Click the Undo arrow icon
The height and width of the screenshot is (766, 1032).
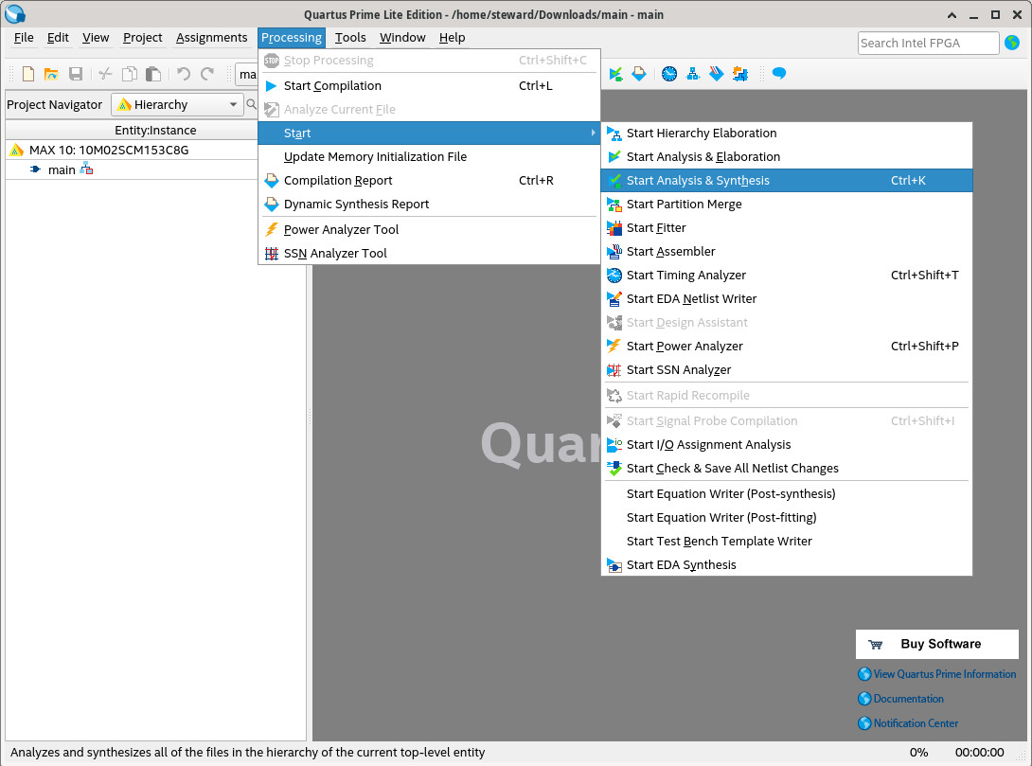[x=184, y=74]
